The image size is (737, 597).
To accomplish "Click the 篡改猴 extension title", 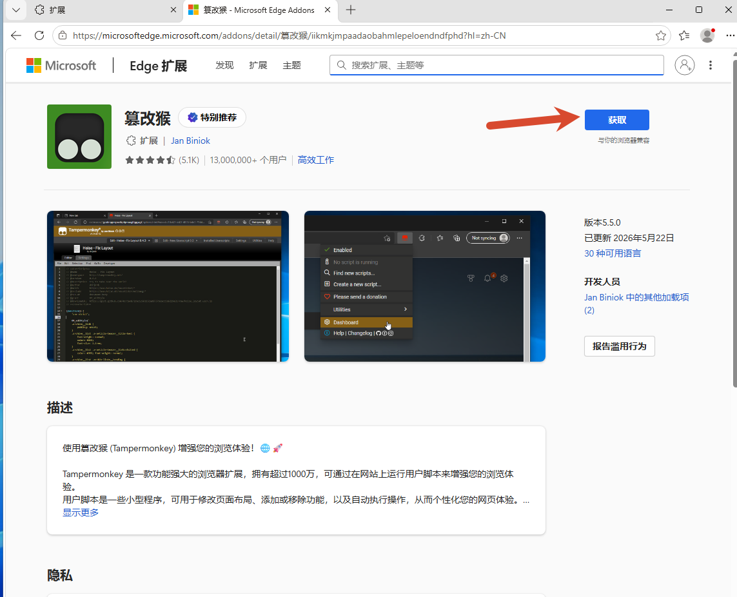I will tap(148, 118).
